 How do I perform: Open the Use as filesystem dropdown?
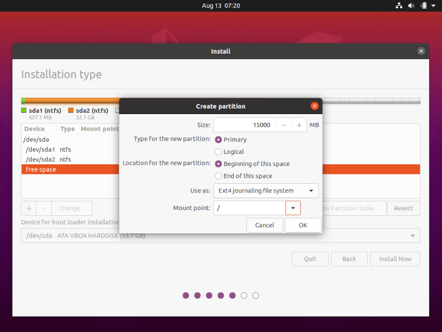click(266, 191)
